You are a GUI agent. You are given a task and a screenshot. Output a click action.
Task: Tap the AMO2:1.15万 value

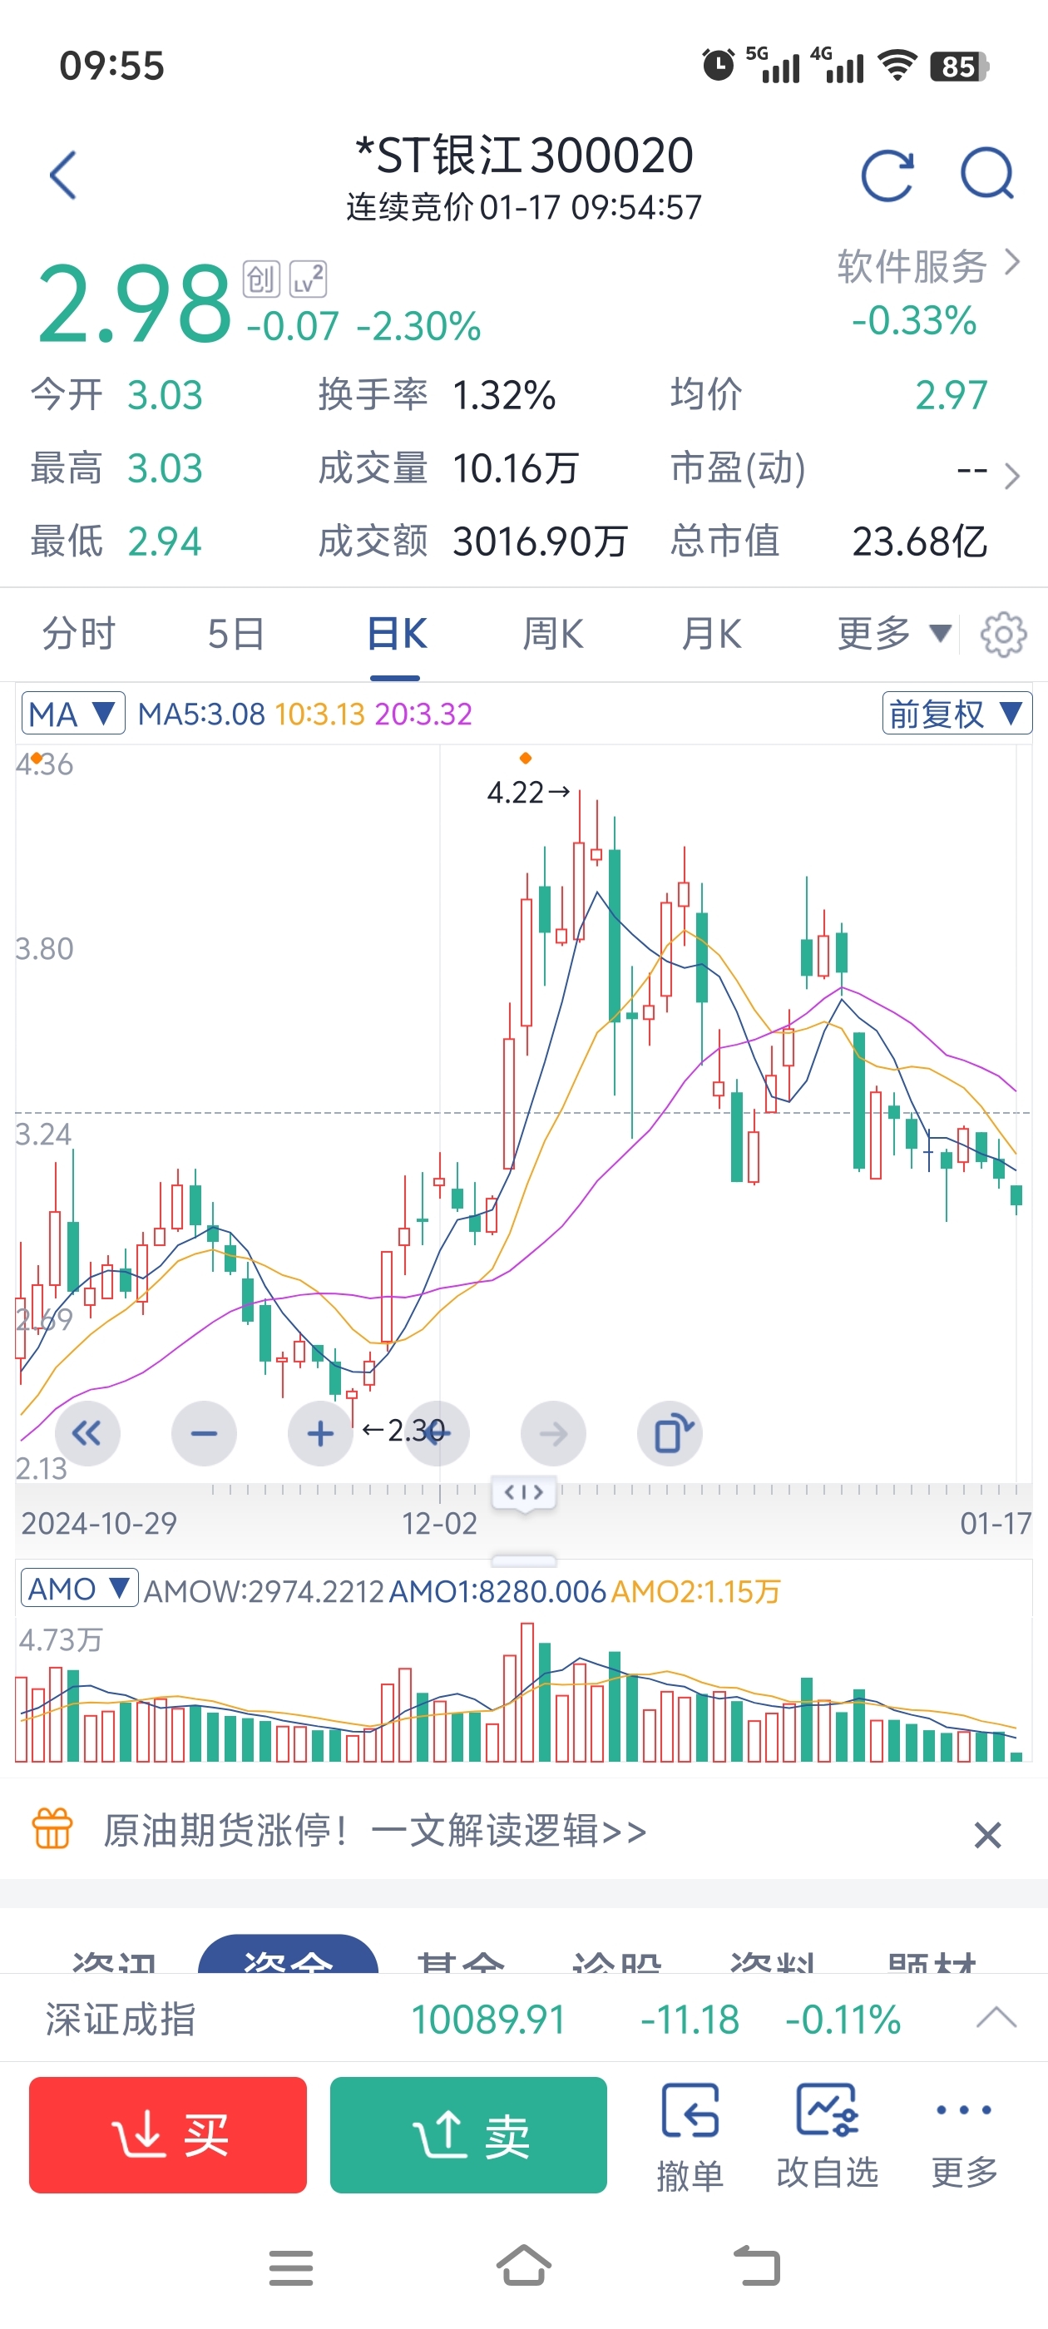695,1591
